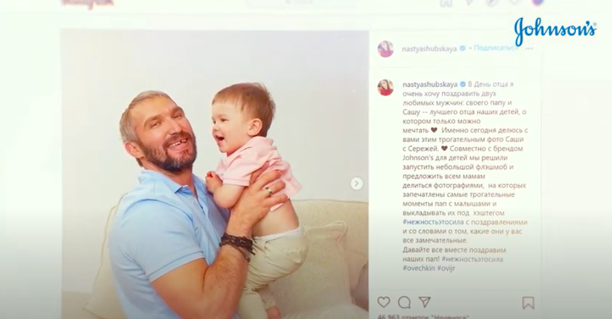
Task: Click the Johnson's logo
Action: (555, 30)
